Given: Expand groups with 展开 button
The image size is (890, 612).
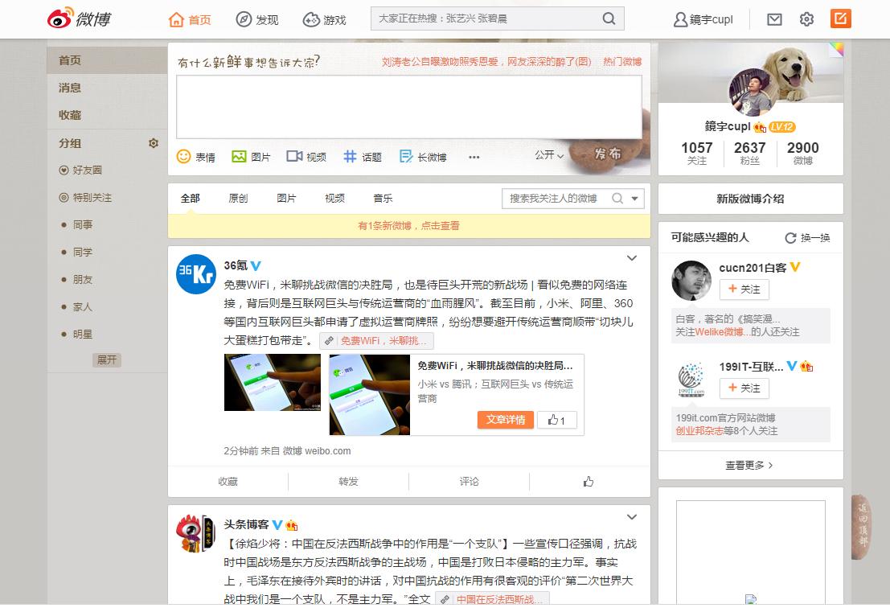Looking at the screenshot, I should coord(107,360).
